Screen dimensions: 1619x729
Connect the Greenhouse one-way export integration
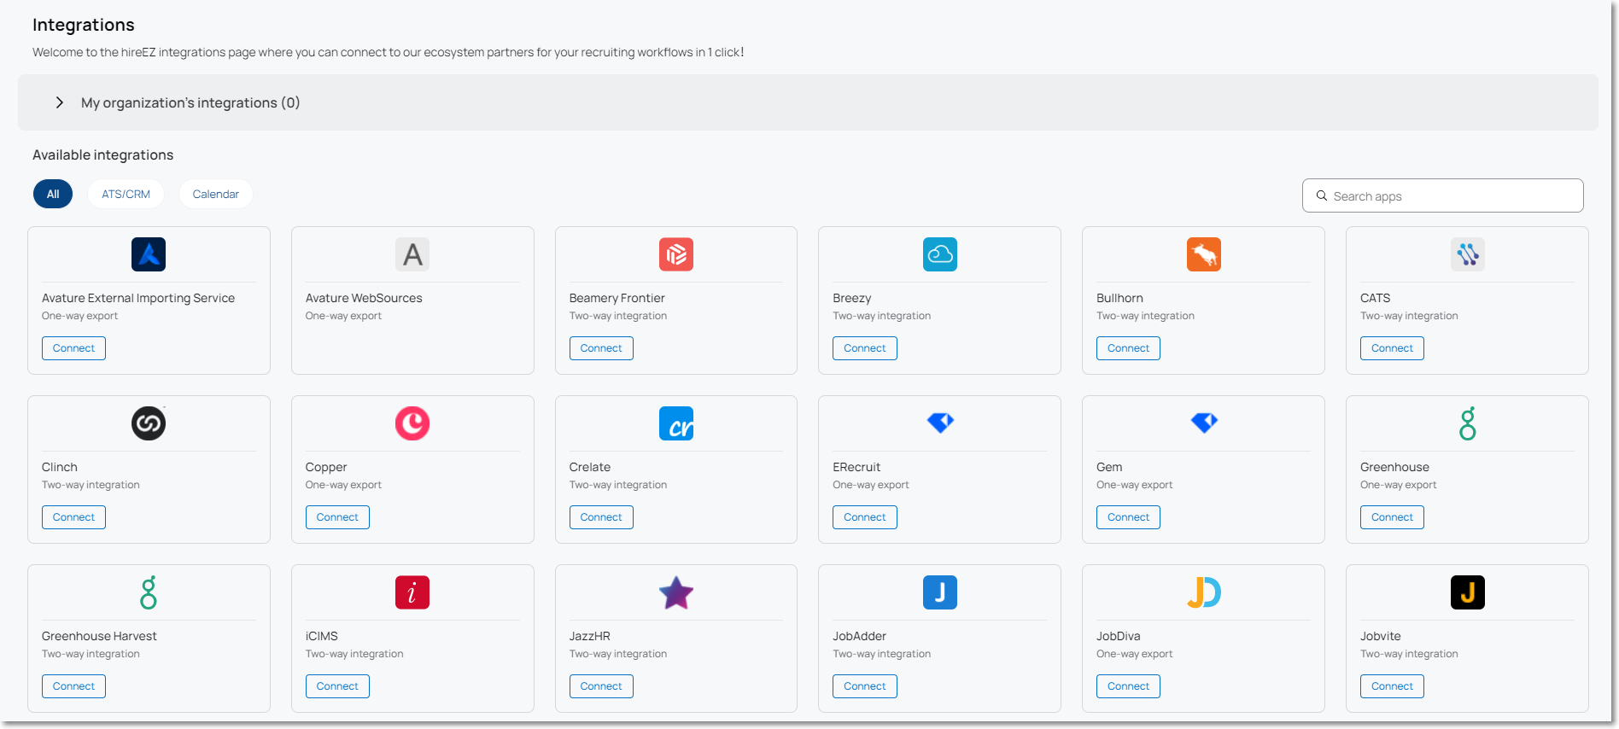click(x=1392, y=517)
